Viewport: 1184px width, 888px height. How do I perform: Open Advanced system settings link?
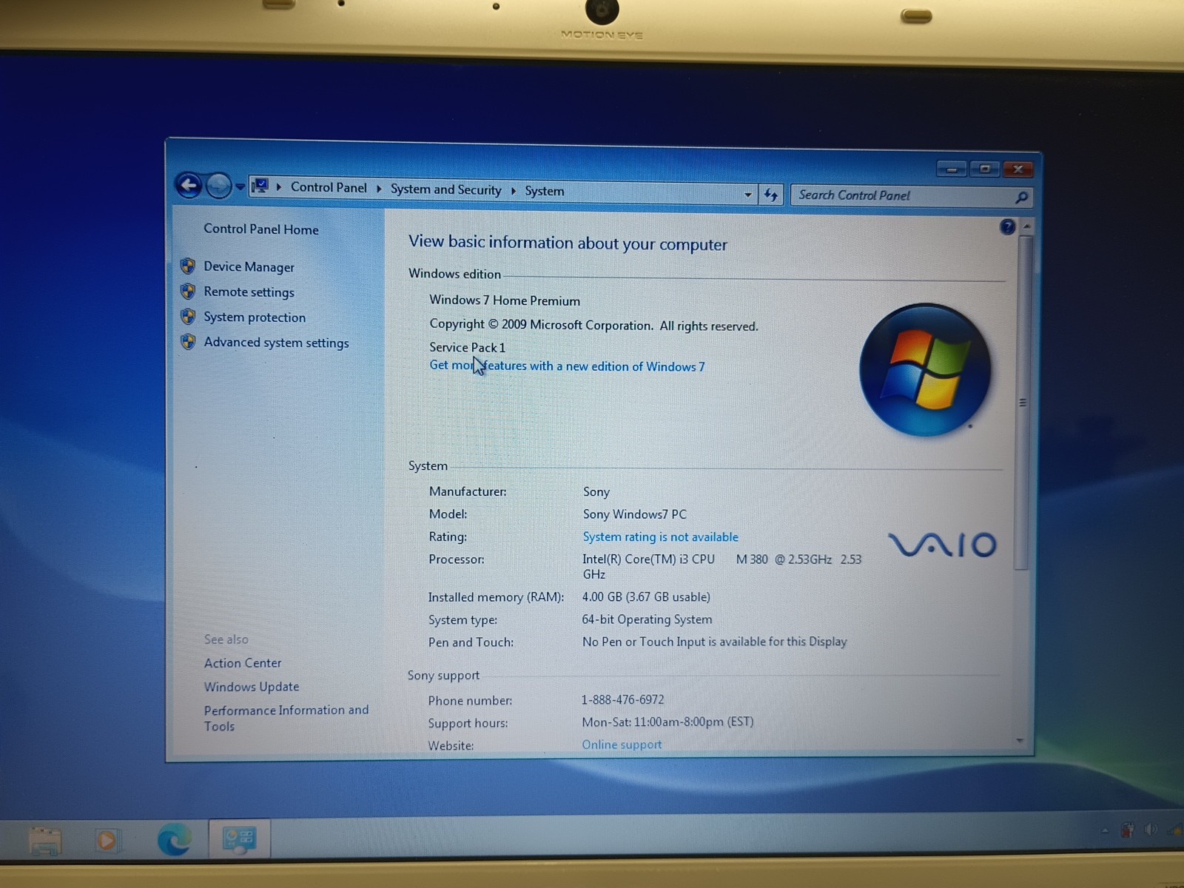[x=276, y=343]
